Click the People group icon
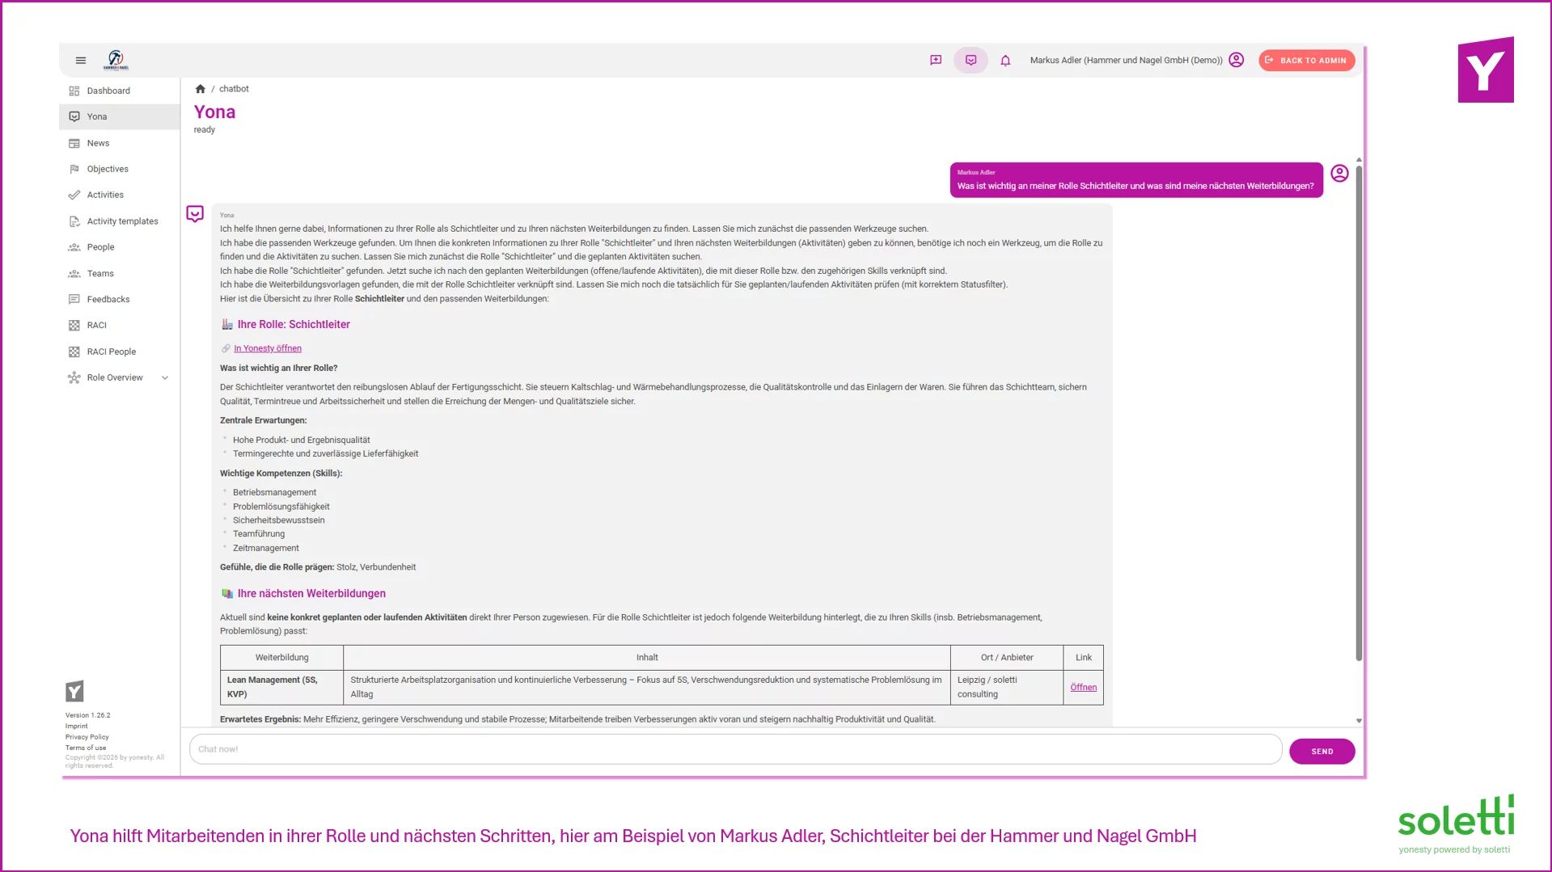 tap(74, 248)
